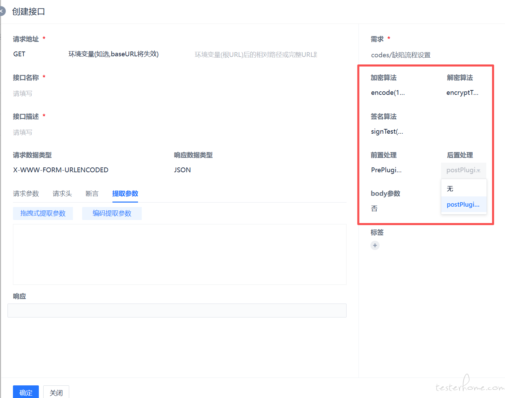Close the 创建接口 dialog with X icon
This screenshot has width=505, height=398.
pyautogui.click(x=2, y=11)
